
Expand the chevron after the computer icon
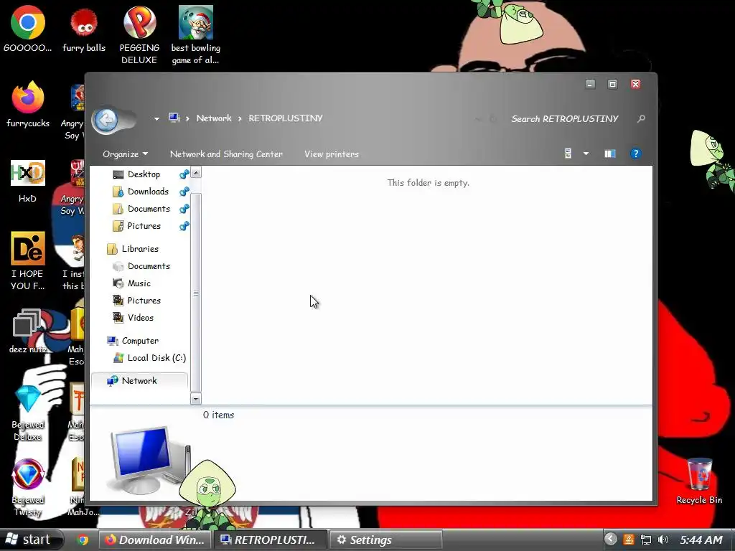click(x=187, y=118)
